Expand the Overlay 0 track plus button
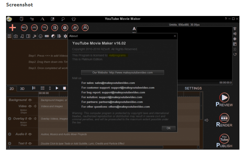This screenshot has height=156, width=243. pyautogui.click(x=10, y=119)
